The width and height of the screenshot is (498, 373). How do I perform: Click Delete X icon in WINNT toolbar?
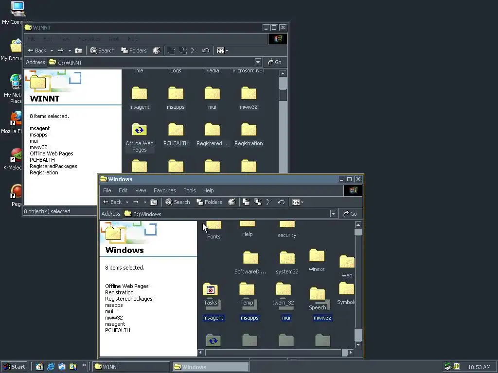194,51
